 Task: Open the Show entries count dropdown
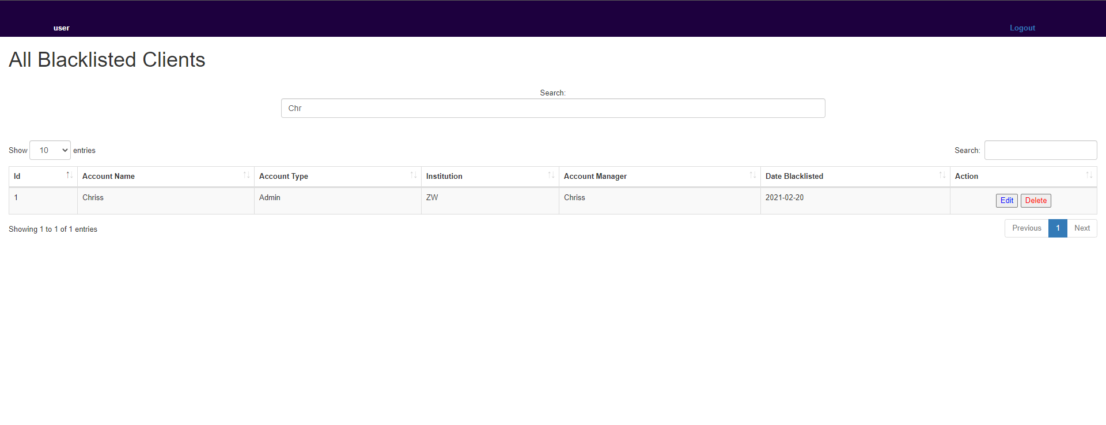[x=50, y=150]
